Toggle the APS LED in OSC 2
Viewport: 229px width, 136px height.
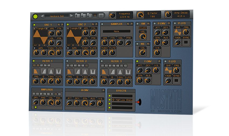68,48
